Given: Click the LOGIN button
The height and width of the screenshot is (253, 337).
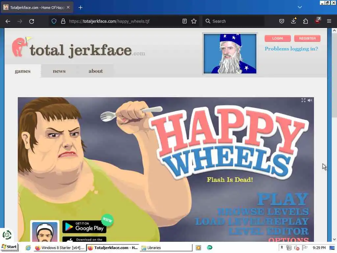Looking at the screenshot, I should pyautogui.click(x=277, y=38).
